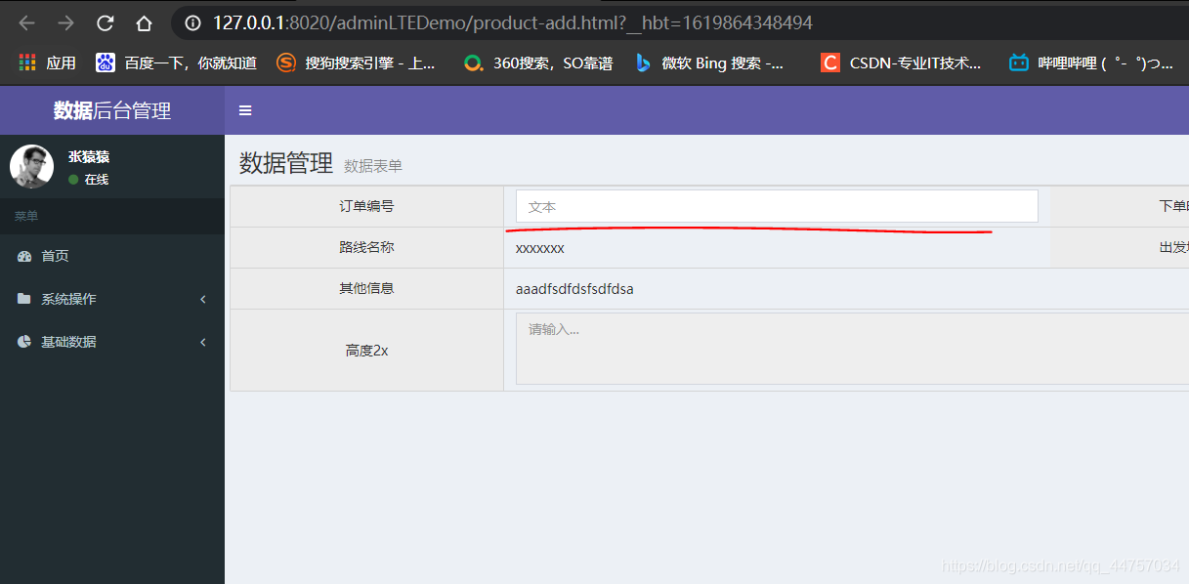The width and height of the screenshot is (1189, 584).
Task: Click the 路线名称 label cell
Action: [x=367, y=247]
